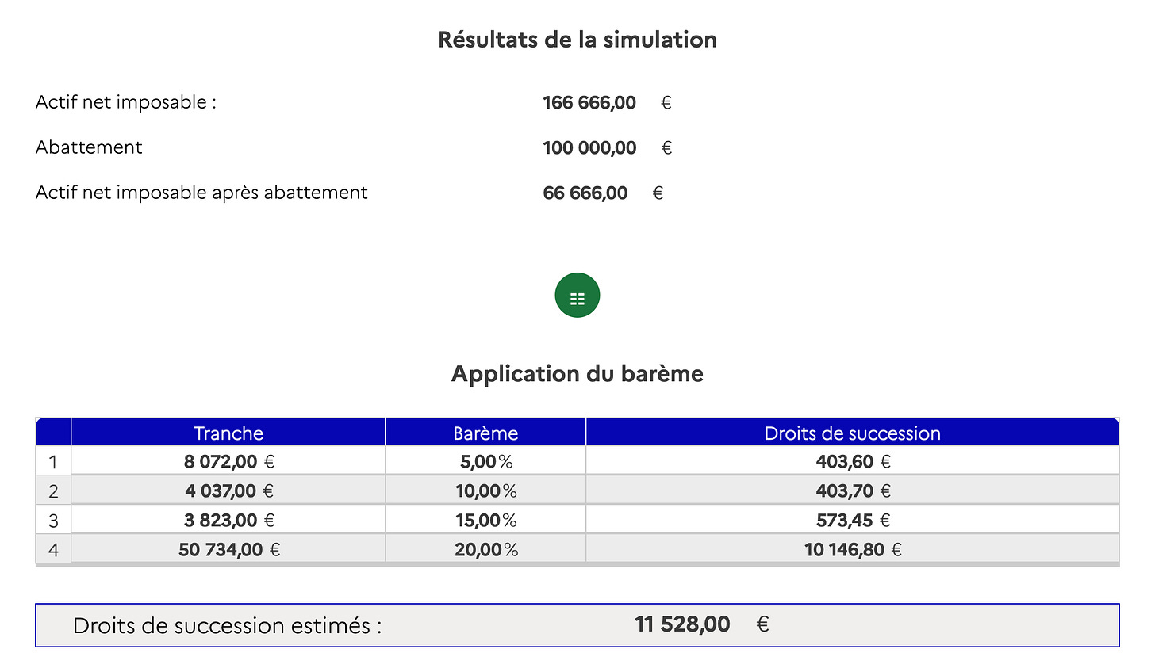Click the Droits de succession estimés label
1155x668 pixels.
pyautogui.click(x=227, y=625)
